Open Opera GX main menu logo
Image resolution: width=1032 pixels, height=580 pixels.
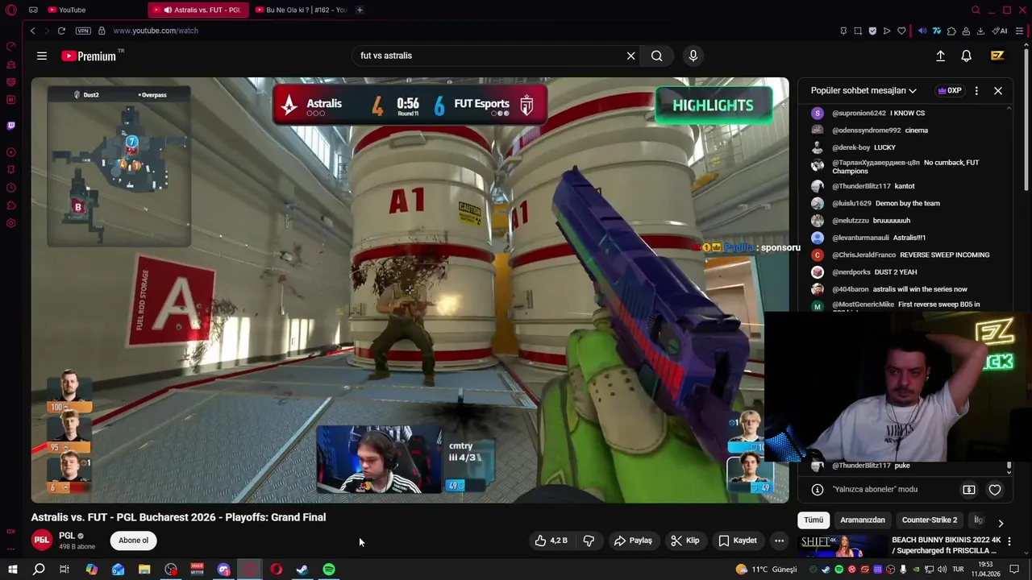click(x=10, y=10)
